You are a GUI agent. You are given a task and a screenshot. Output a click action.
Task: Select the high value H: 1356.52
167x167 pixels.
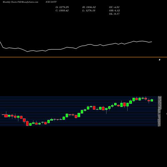(x=89, y=7)
